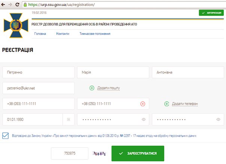The width and height of the screenshot is (226, 164).
Task: Click the phone field +38 (093) 111-1111
Action: click(x=39, y=104)
